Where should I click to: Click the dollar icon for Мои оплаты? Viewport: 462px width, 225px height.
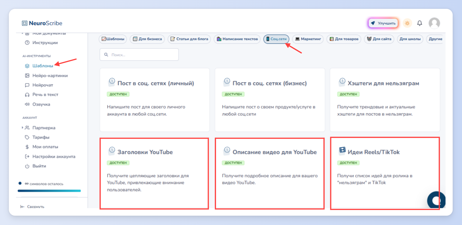pos(27,147)
